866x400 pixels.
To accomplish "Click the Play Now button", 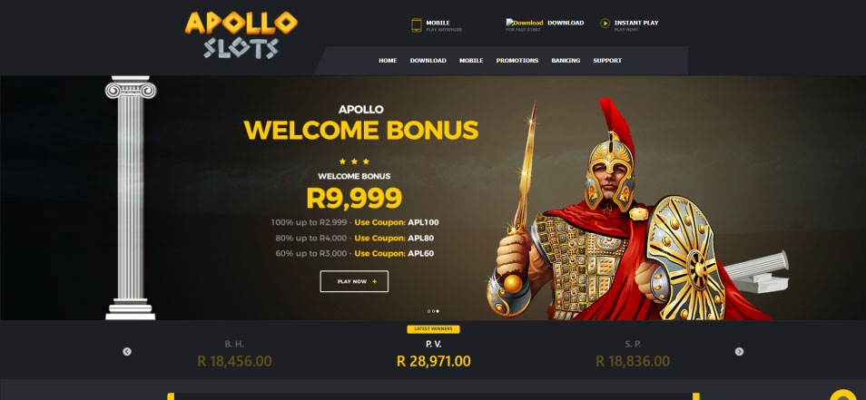I will [x=354, y=281].
